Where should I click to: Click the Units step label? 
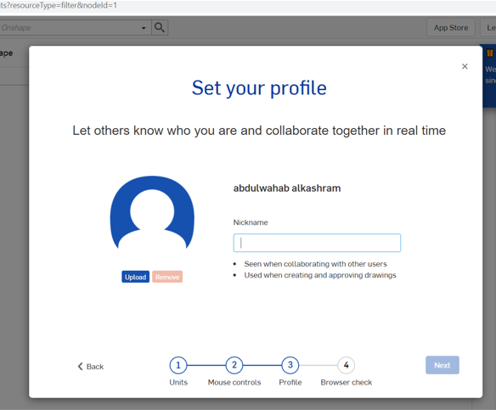(x=178, y=382)
